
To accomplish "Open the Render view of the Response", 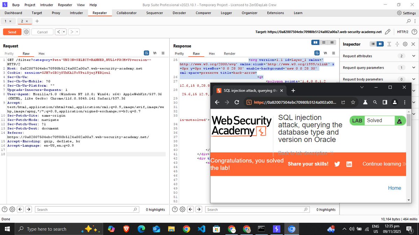I will (x=229, y=54).
